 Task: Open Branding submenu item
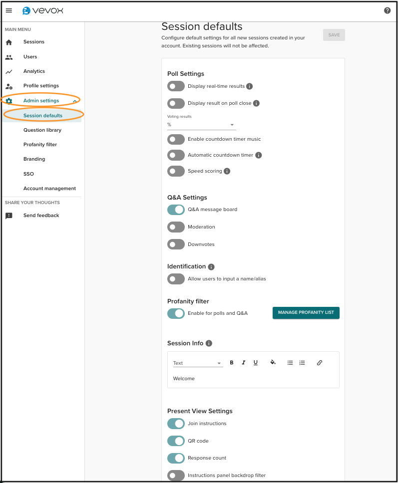(x=34, y=159)
